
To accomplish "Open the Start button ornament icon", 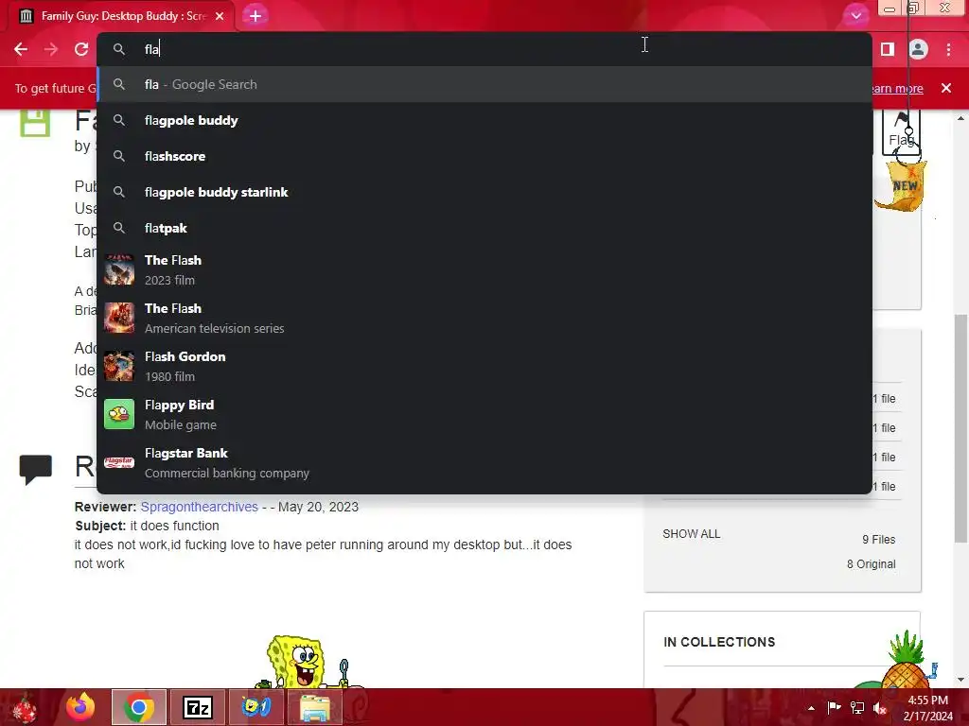I will pyautogui.click(x=25, y=707).
